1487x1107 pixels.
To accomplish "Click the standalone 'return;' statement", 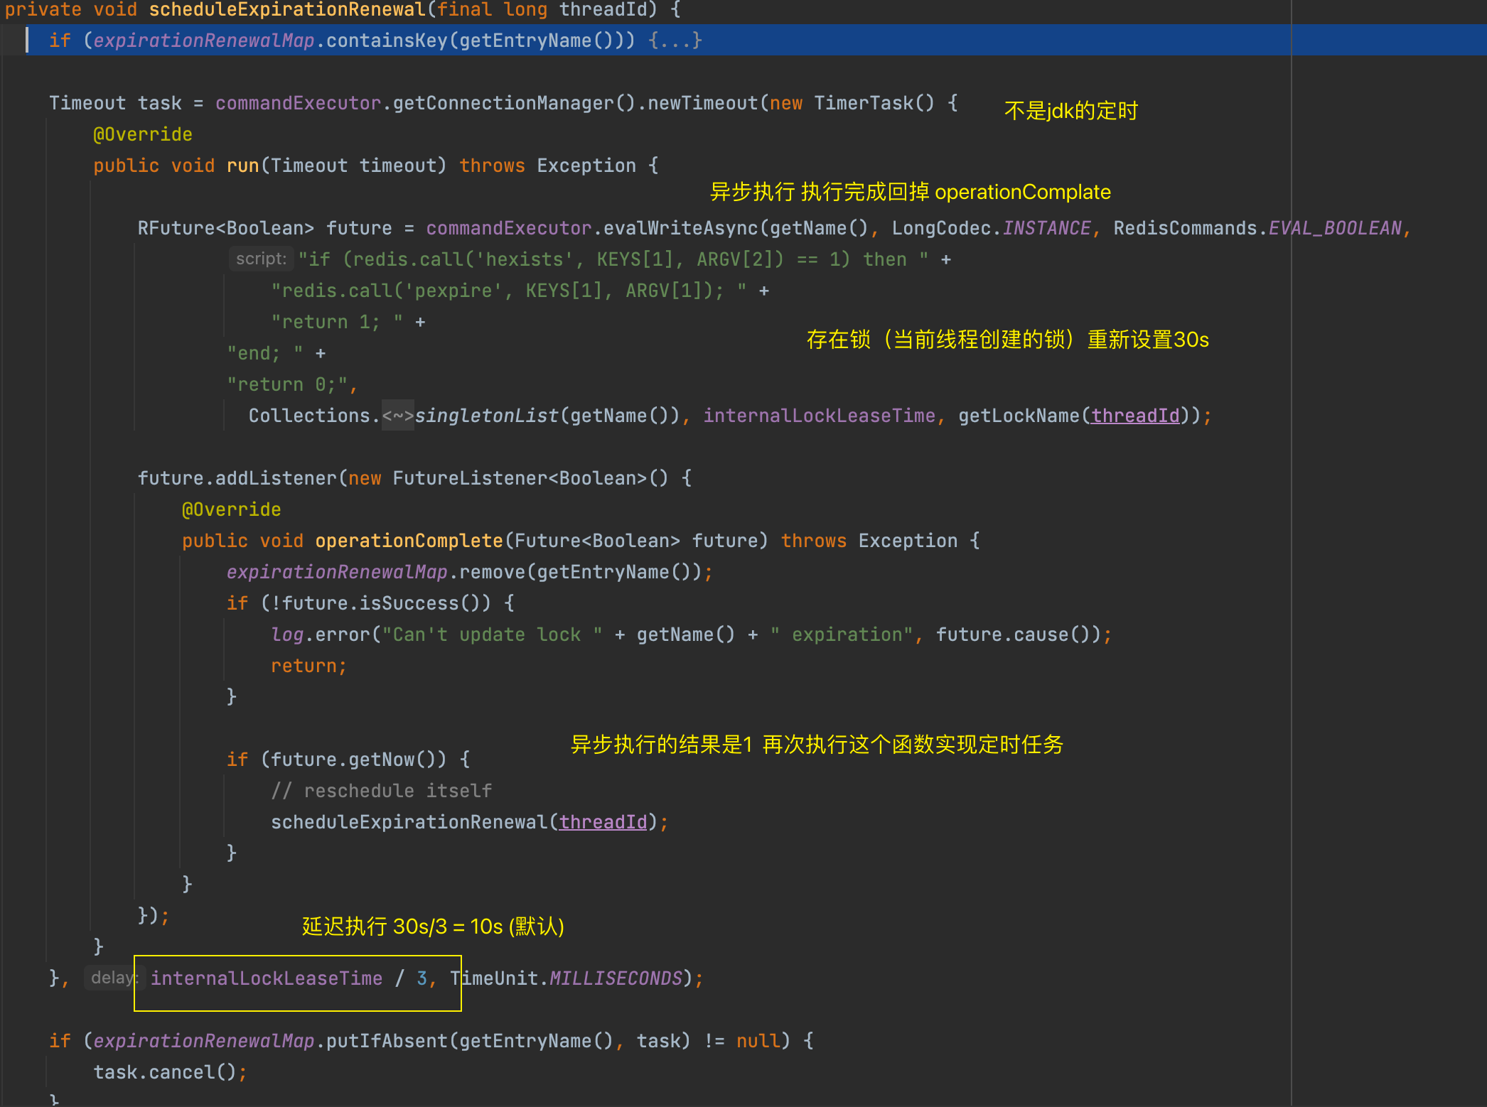I will [x=308, y=666].
